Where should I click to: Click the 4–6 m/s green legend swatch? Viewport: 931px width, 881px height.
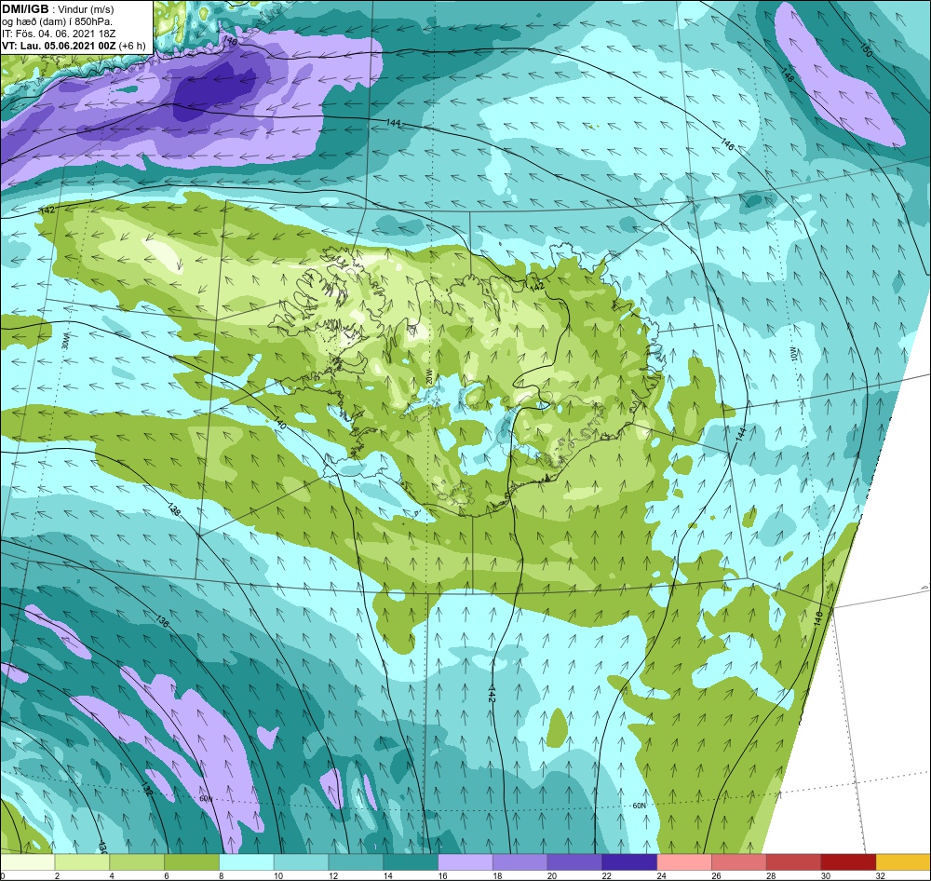pos(137,862)
